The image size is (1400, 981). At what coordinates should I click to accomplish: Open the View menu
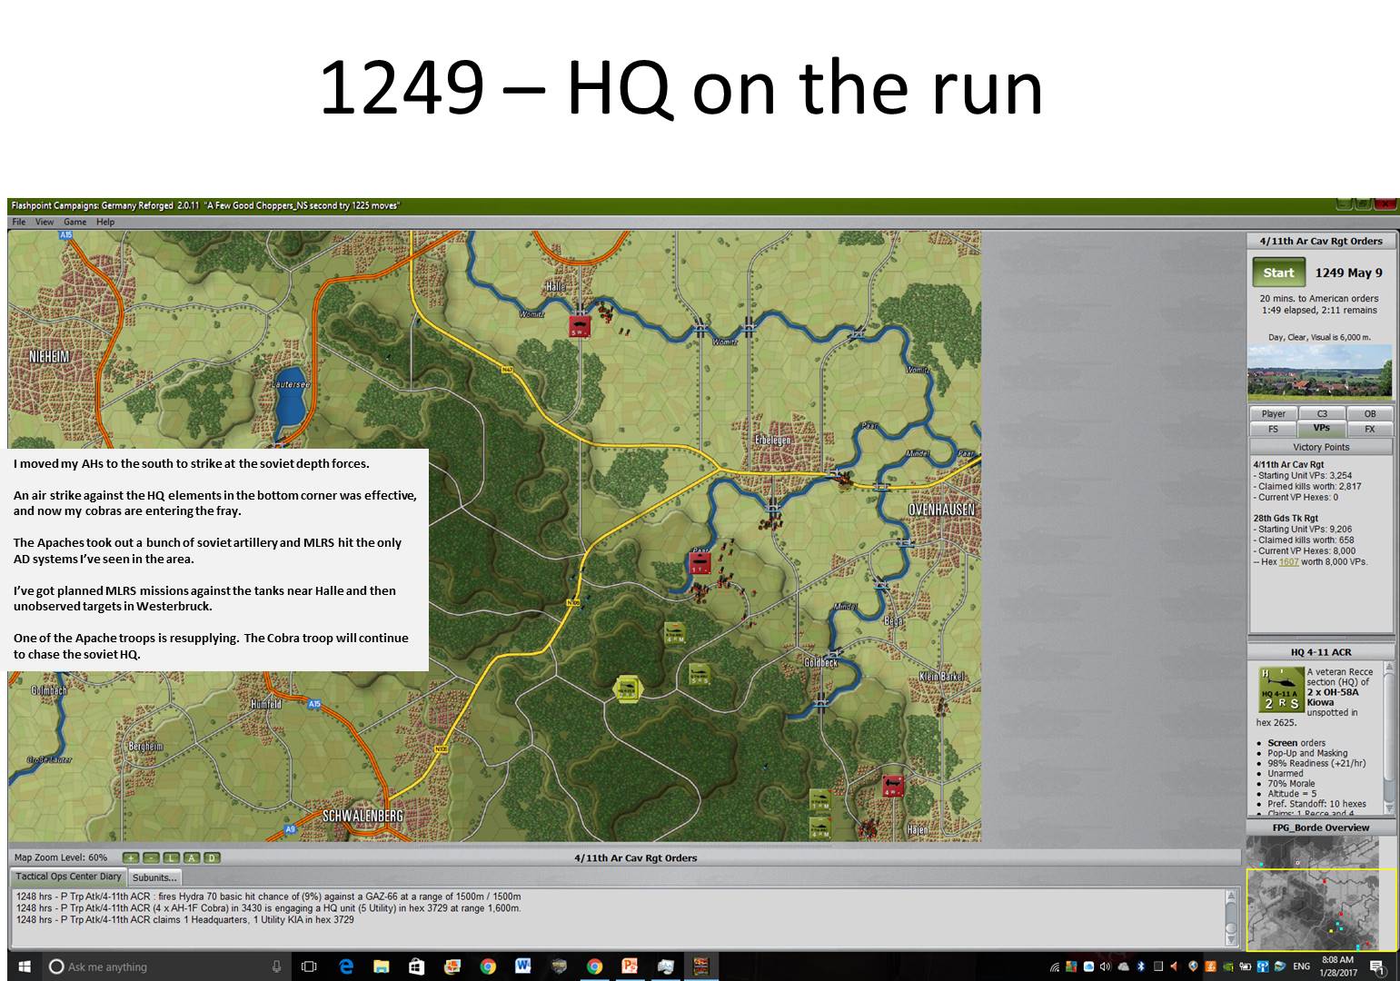click(x=45, y=222)
